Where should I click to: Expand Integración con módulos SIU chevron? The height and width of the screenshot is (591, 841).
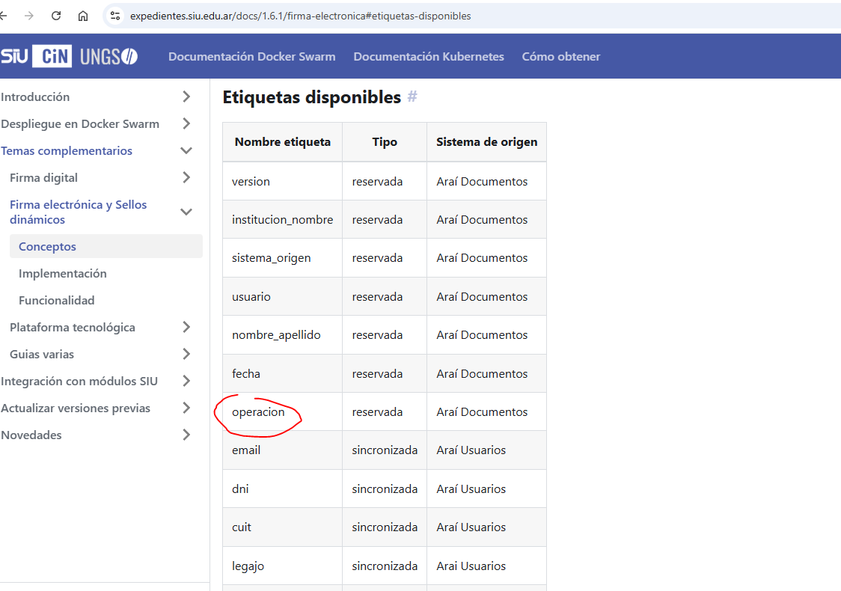[186, 381]
